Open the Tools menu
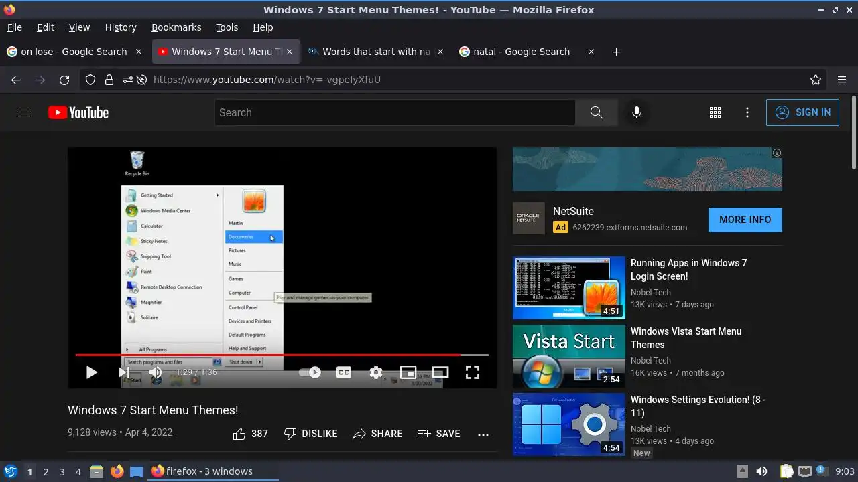 coord(227,27)
